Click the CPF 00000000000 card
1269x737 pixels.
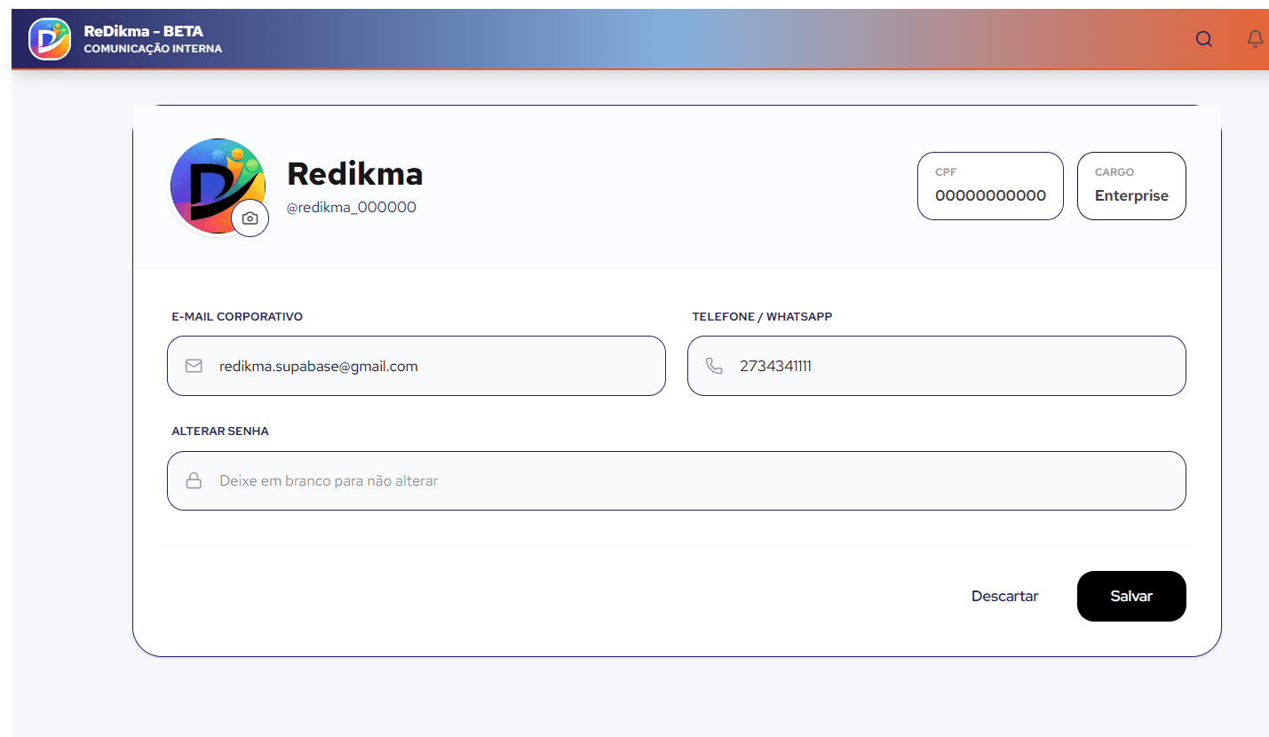pos(990,186)
